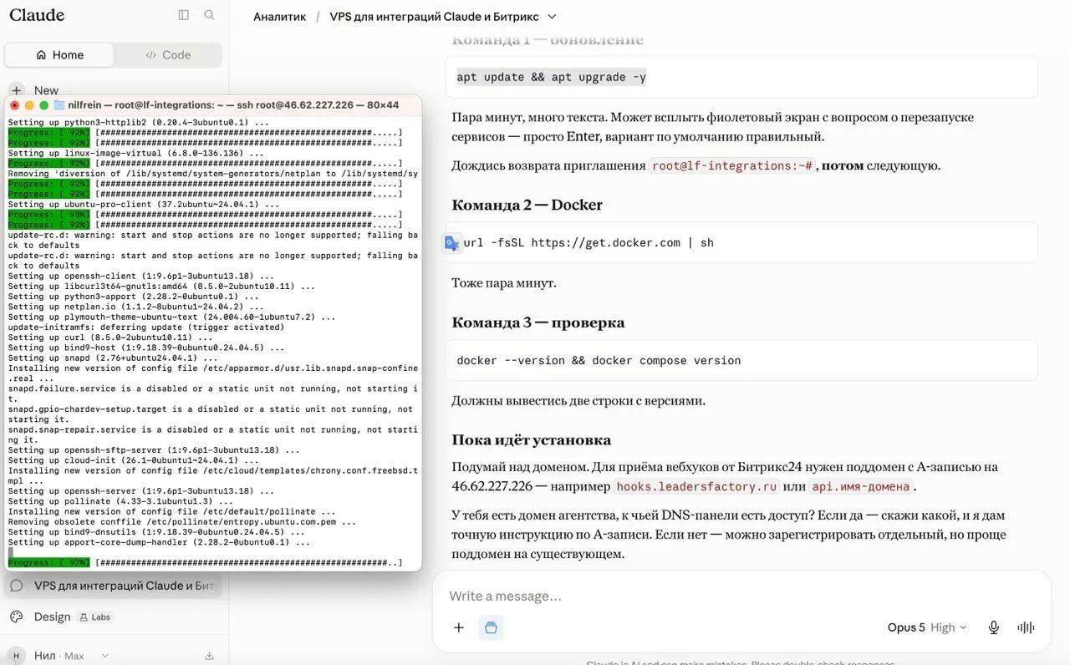Toggle the highlighted project tools icon in composer
This screenshot has width=1070, height=665.
(491, 627)
